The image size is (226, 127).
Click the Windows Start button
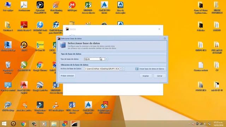pyautogui.click(x=4, y=124)
